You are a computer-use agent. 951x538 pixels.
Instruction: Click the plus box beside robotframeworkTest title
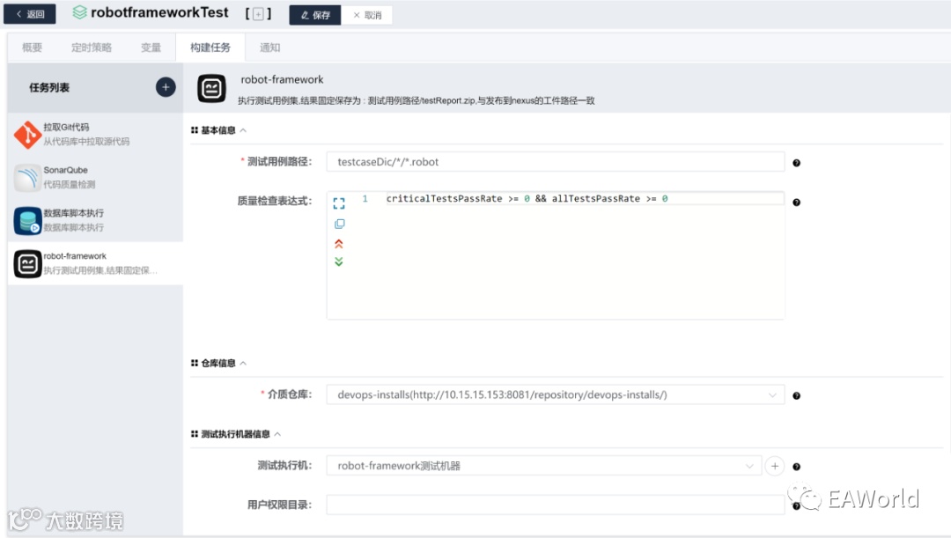point(258,14)
